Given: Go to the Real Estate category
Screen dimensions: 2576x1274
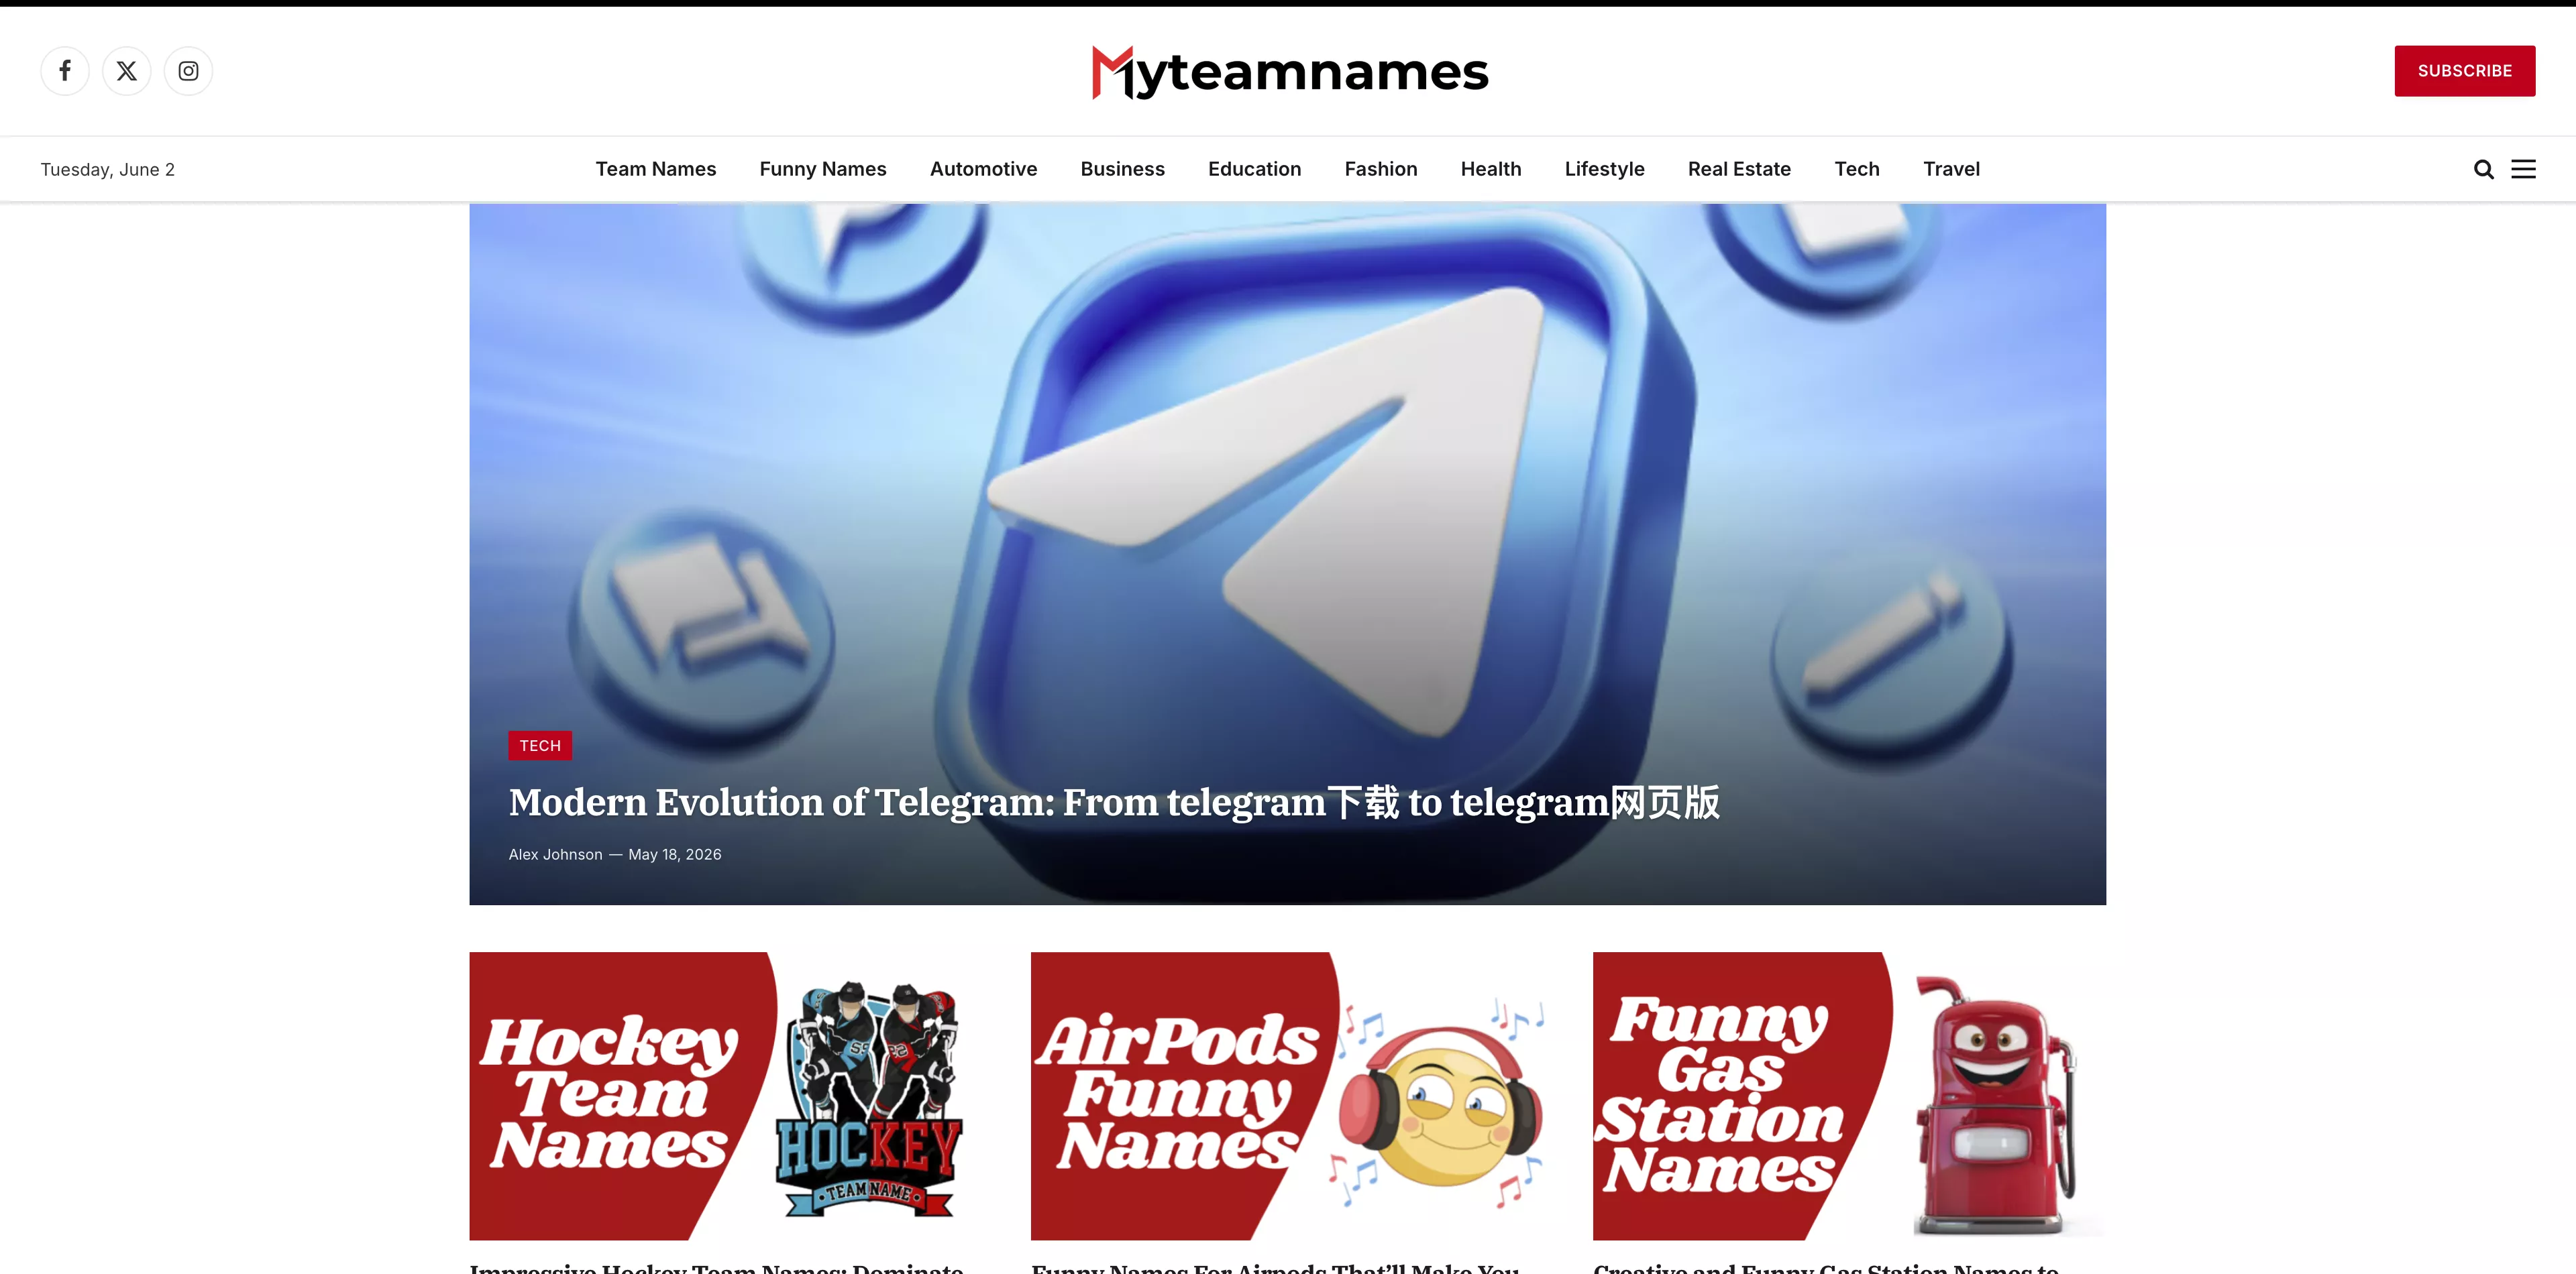Looking at the screenshot, I should [1739, 169].
